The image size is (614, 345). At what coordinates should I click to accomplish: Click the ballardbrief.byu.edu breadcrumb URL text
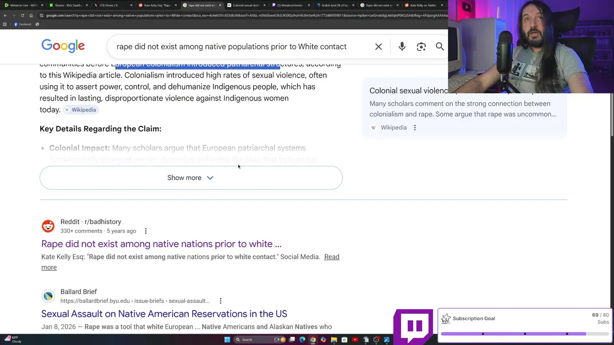(135, 301)
